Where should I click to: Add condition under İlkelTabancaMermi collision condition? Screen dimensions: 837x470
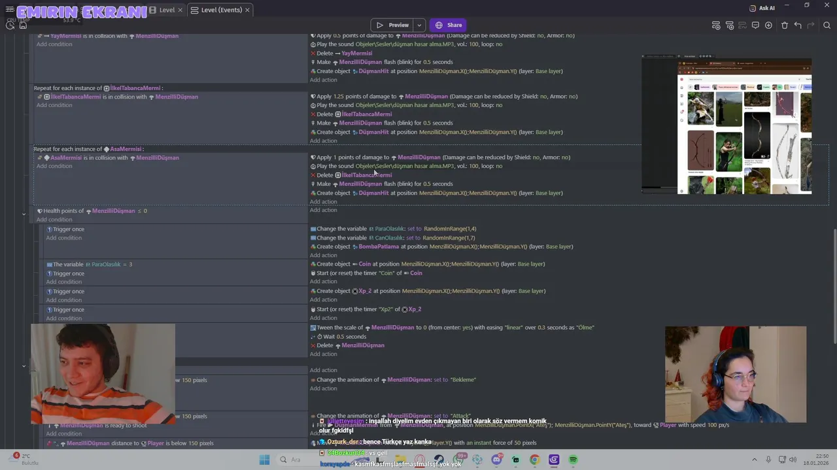pyautogui.click(x=54, y=105)
